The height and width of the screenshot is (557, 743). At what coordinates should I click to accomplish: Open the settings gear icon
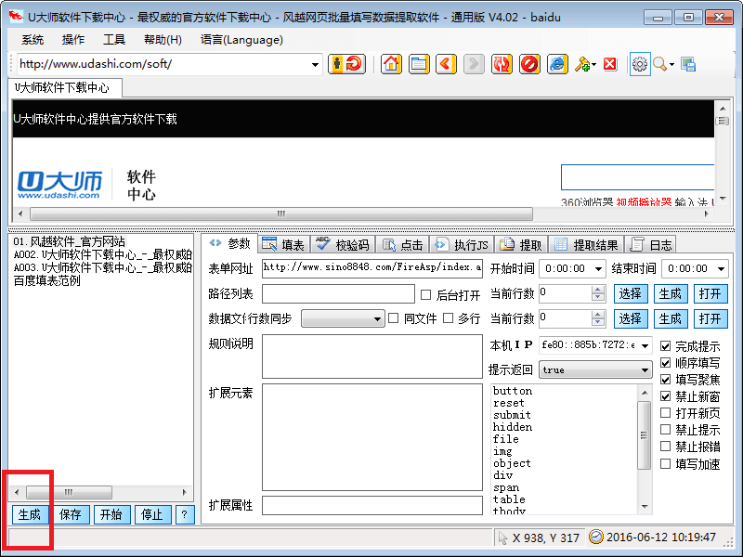click(x=640, y=64)
